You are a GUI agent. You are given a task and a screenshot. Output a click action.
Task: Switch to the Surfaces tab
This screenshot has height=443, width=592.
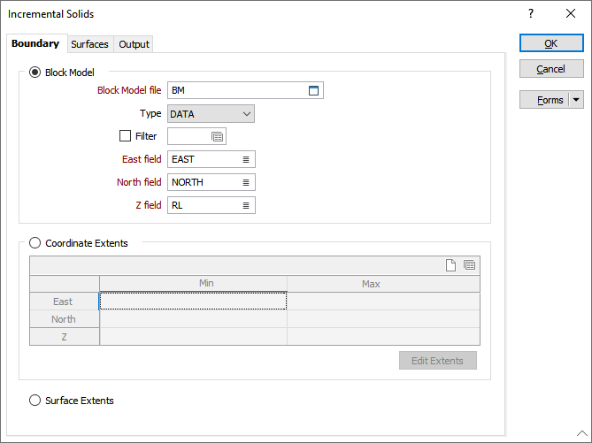tap(89, 44)
